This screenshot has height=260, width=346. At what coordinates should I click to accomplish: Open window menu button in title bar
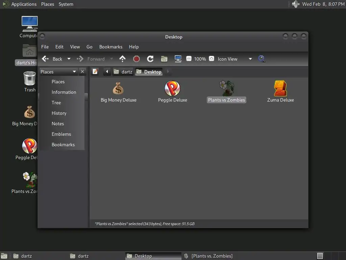[x=42, y=36]
